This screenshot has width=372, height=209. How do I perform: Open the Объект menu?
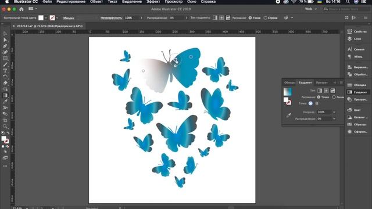(96, 2)
